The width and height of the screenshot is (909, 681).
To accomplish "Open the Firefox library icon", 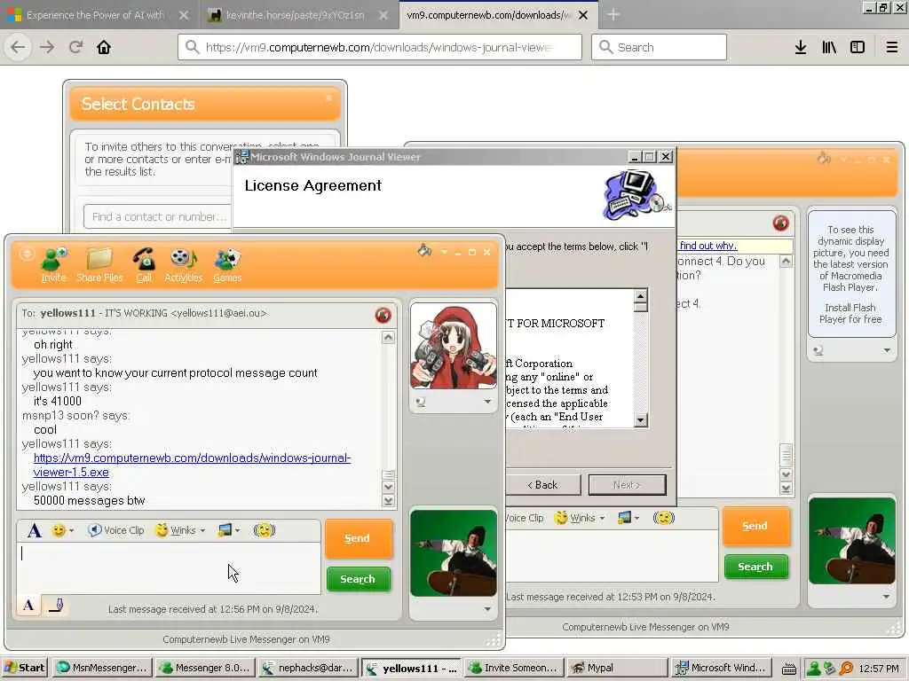I will [x=829, y=47].
